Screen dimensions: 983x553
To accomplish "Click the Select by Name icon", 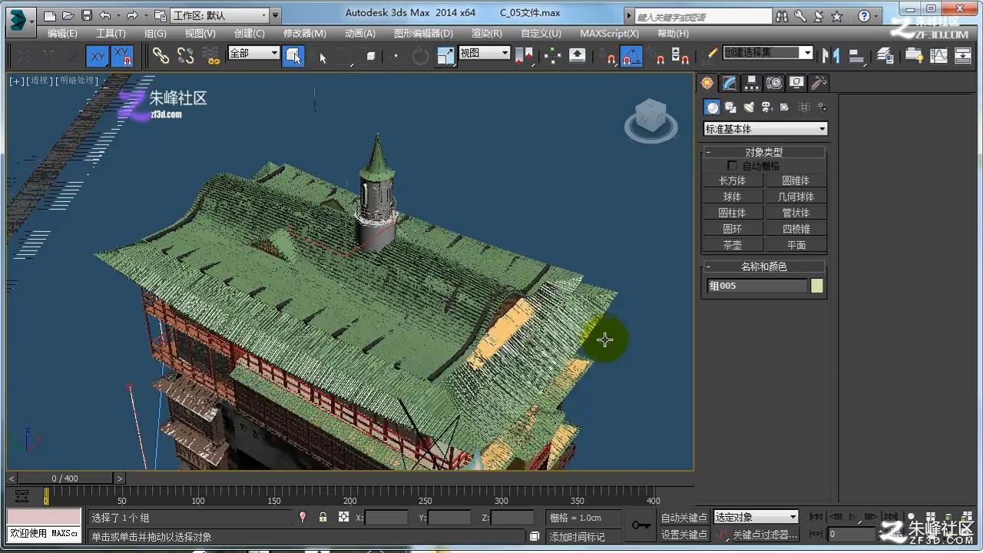I will (x=319, y=55).
